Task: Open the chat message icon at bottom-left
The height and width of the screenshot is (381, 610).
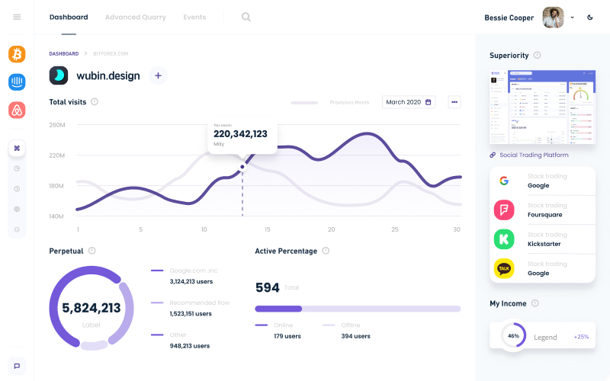Action: [x=17, y=366]
